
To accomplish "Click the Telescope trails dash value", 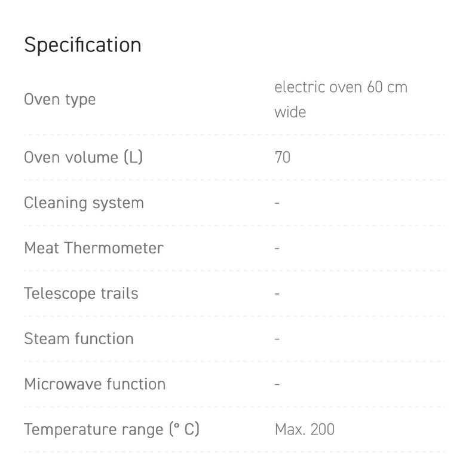I will 277,294.
